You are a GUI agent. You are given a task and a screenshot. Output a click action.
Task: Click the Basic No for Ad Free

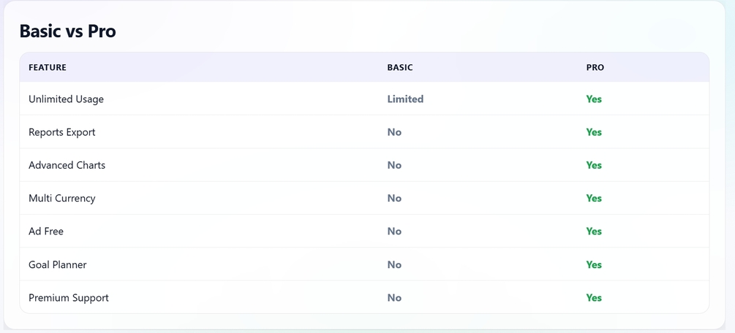pos(394,231)
